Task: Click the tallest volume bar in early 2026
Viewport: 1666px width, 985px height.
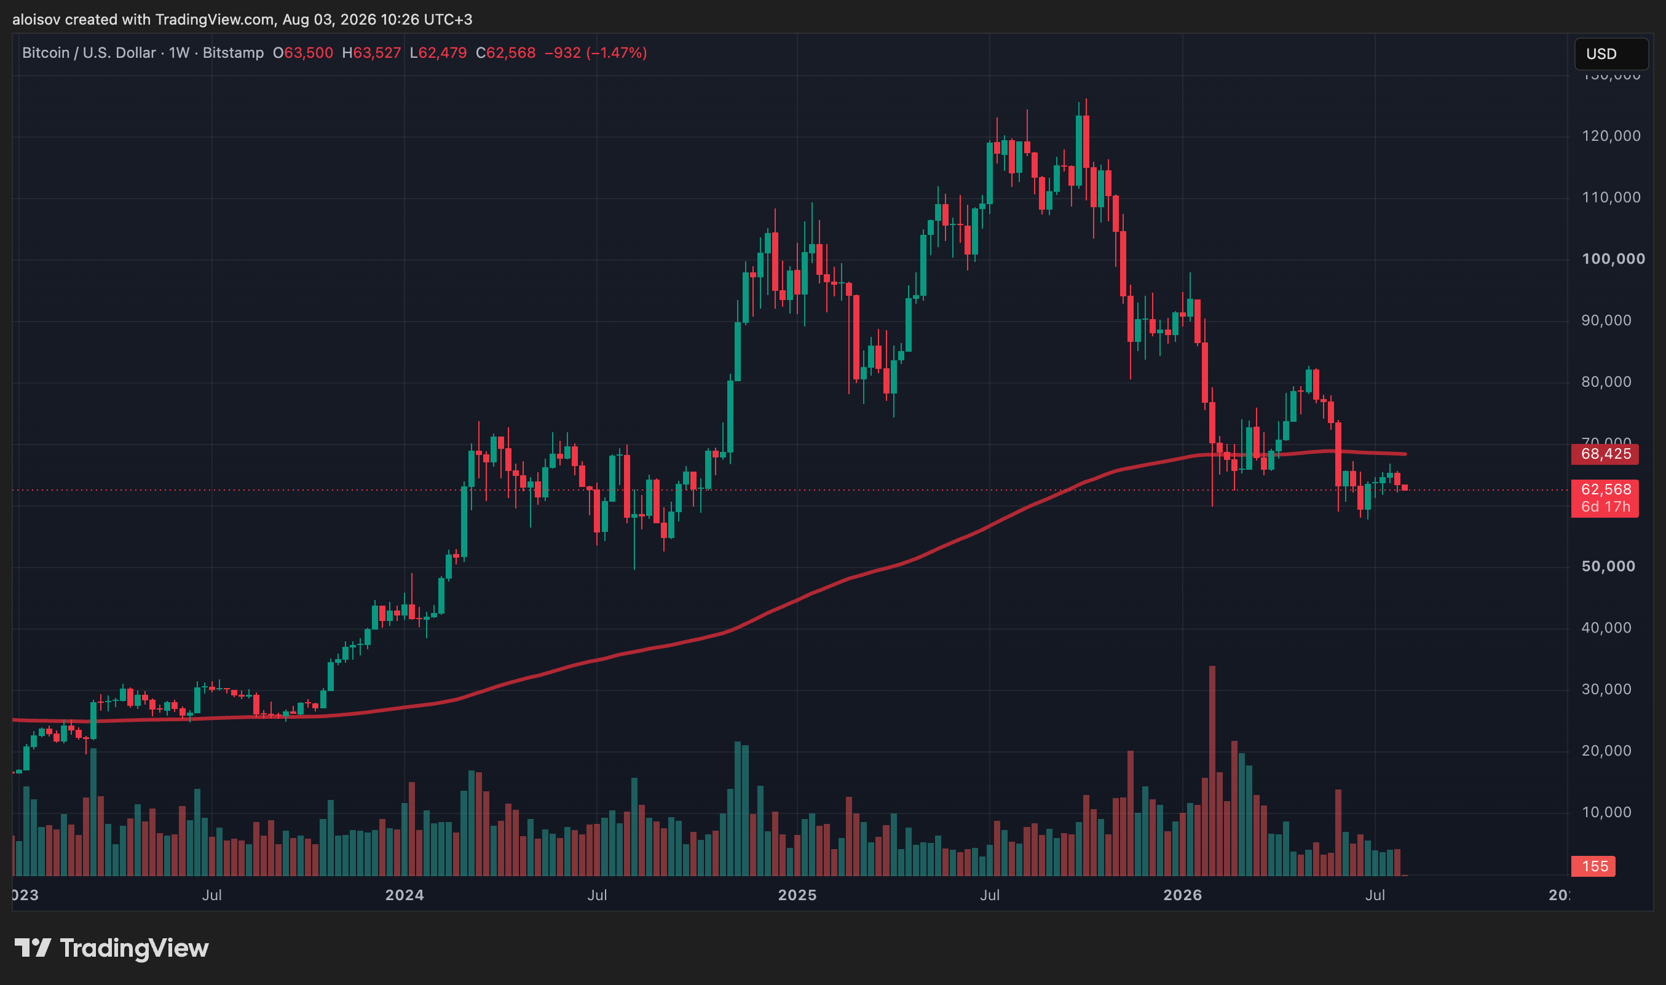Action: tap(1212, 770)
